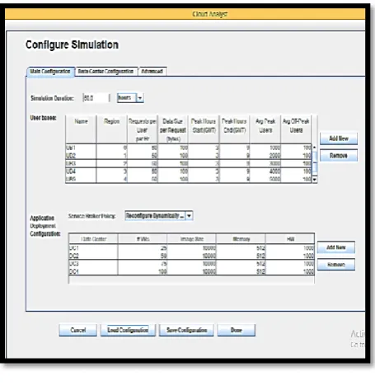This screenshot has height=390, width=375.
Task: Open the Advanced tab
Action: tap(152, 72)
